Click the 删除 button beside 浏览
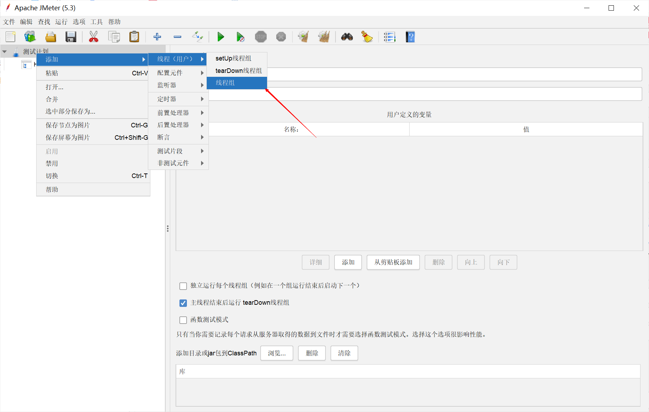The height and width of the screenshot is (412, 649). point(312,353)
